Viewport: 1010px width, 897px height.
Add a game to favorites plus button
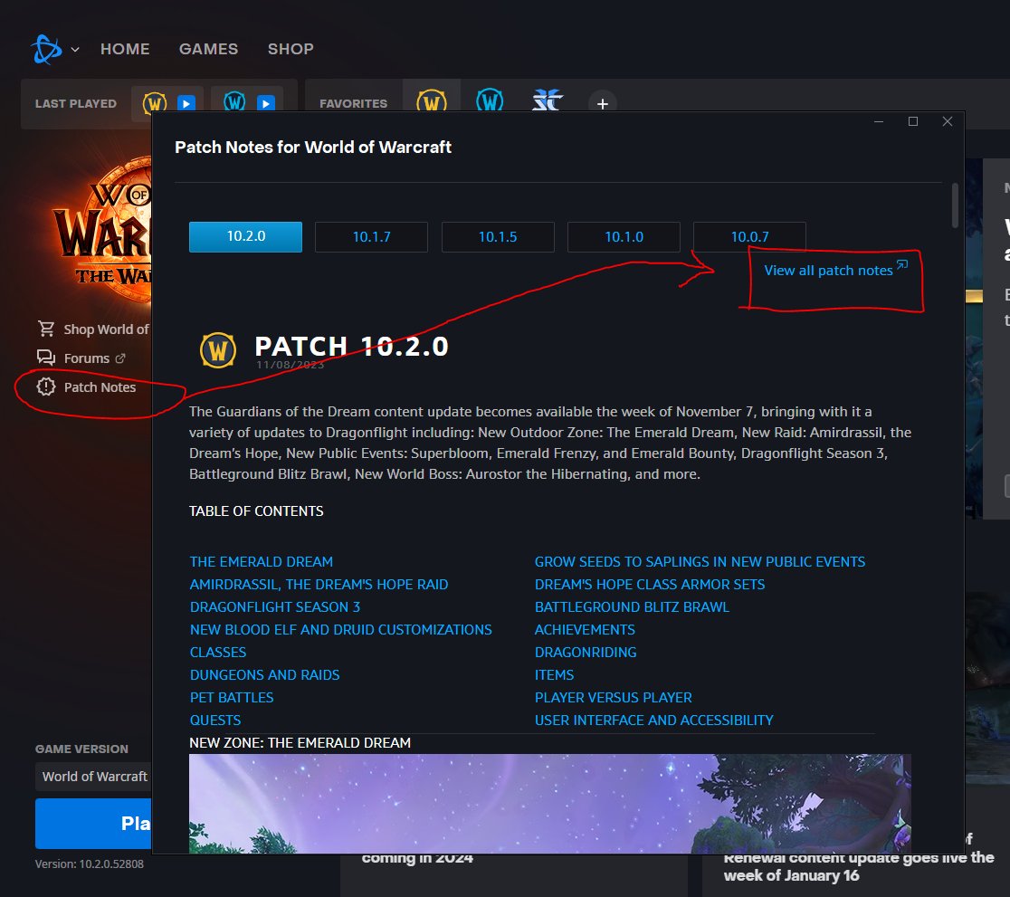[x=602, y=104]
